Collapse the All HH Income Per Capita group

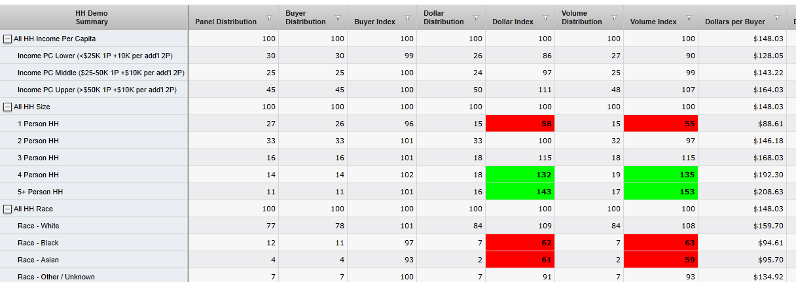(7, 39)
